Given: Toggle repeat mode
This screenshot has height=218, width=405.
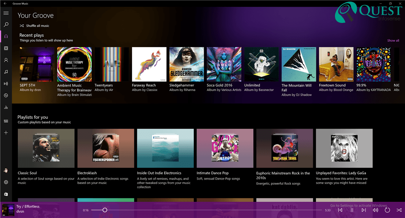Looking at the screenshot, I should click(387, 210).
